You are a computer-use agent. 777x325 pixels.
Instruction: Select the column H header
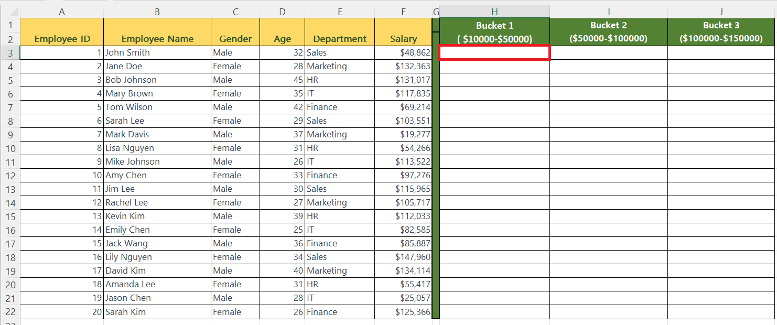click(x=494, y=11)
